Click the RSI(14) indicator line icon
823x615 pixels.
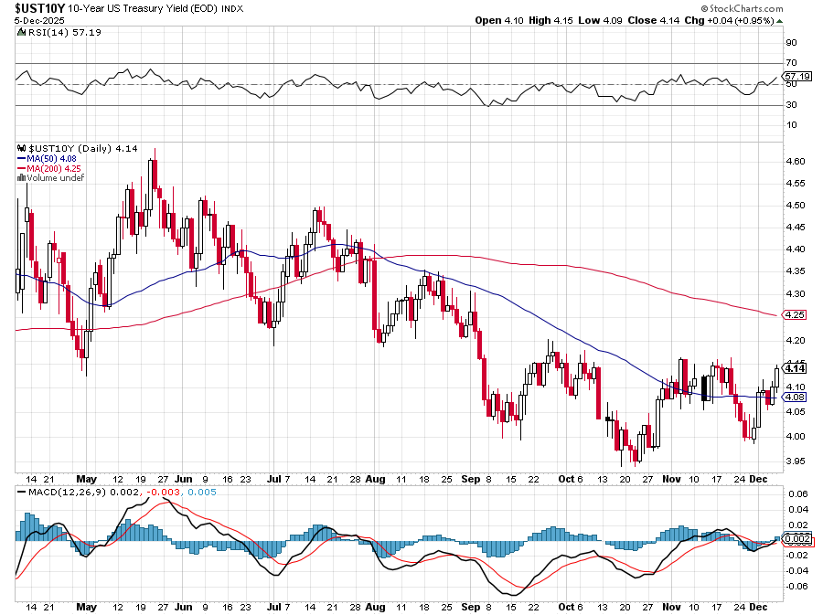(22, 32)
